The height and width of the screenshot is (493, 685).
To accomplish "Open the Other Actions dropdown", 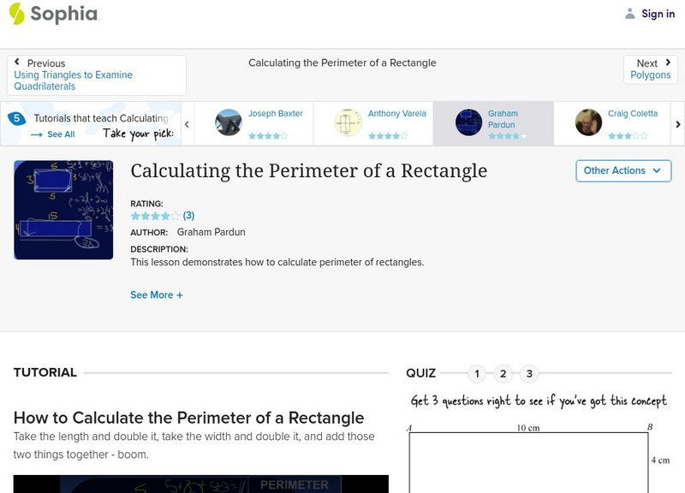I will [x=622, y=170].
